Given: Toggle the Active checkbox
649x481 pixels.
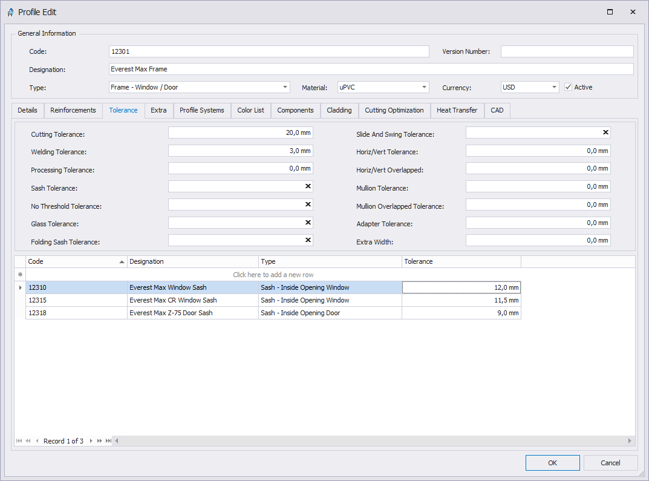Looking at the screenshot, I should (x=568, y=87).
